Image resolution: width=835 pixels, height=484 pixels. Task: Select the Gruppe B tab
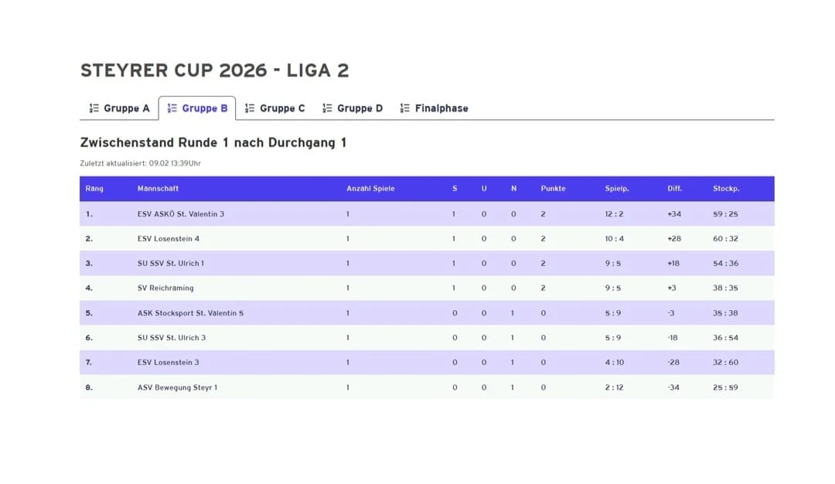coord(197,108)
